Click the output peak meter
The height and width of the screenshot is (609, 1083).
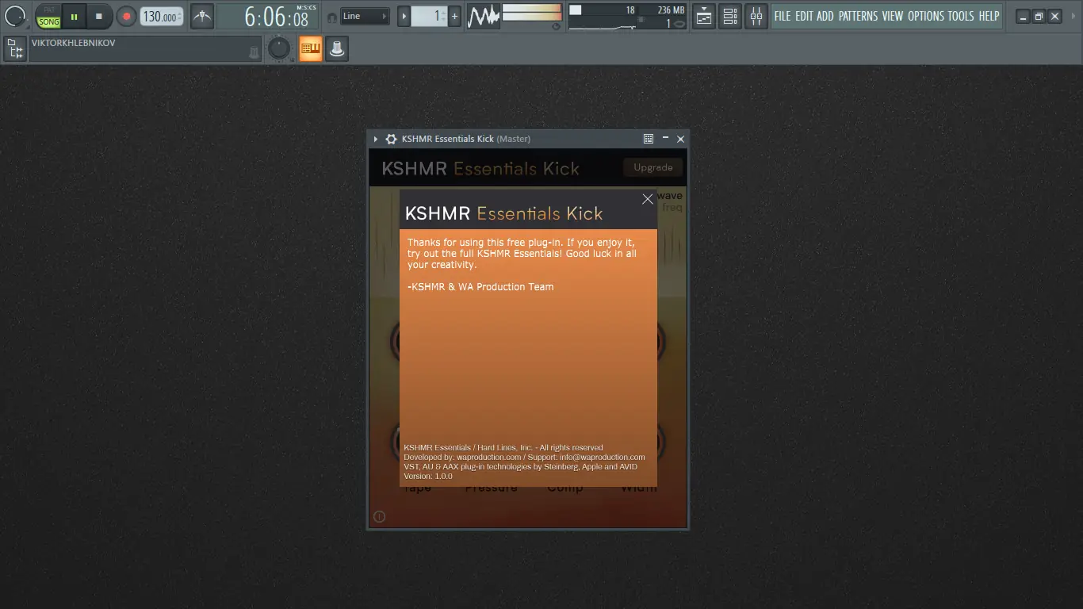tap(532, 12)
